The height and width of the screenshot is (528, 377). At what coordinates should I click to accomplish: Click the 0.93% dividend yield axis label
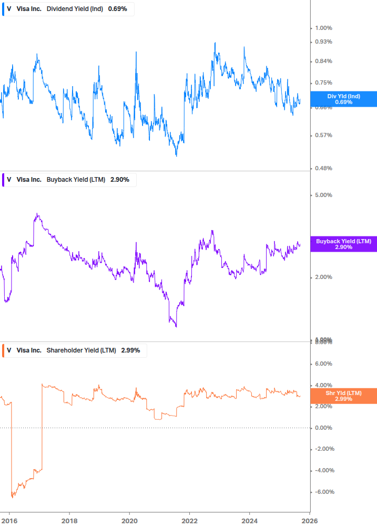click(324, 42)
